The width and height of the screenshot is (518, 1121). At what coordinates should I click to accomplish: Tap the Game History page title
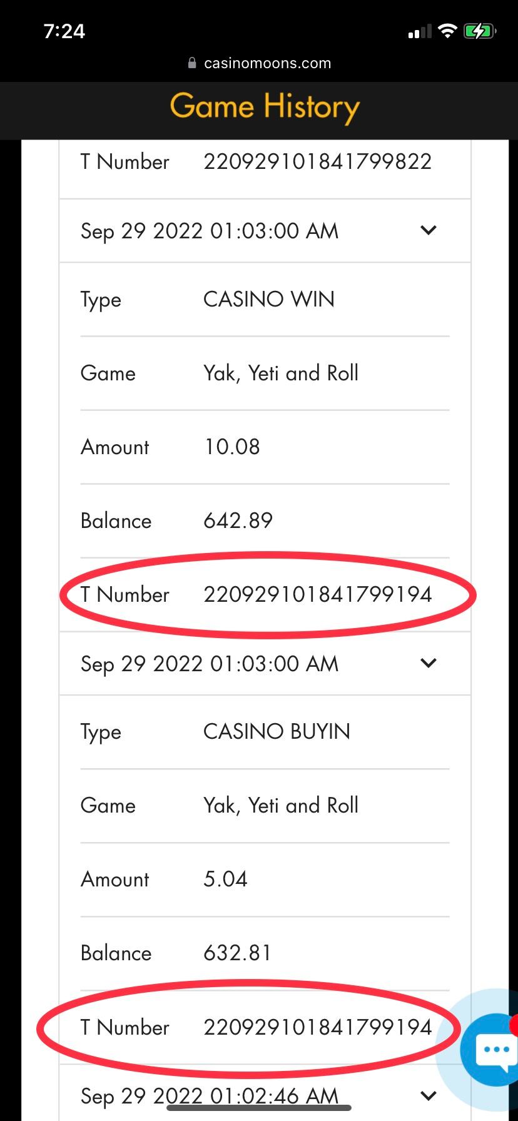(x=265, y=107)
